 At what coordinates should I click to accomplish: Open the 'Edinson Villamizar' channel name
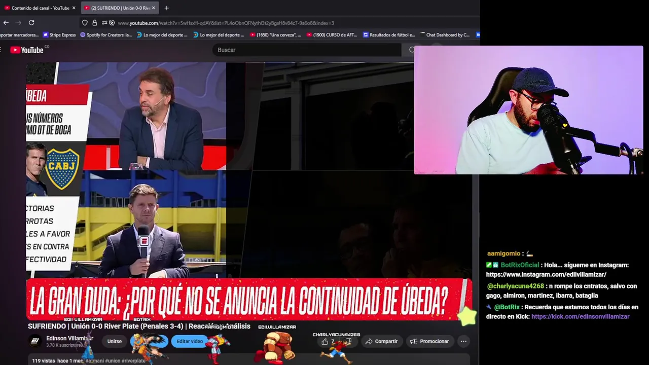coord(69,338)
